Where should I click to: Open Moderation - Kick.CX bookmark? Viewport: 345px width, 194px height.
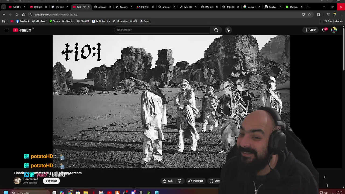point(125,21)
